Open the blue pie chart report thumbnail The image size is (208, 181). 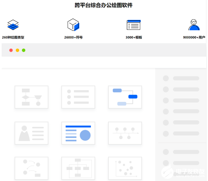pos(78,133)
